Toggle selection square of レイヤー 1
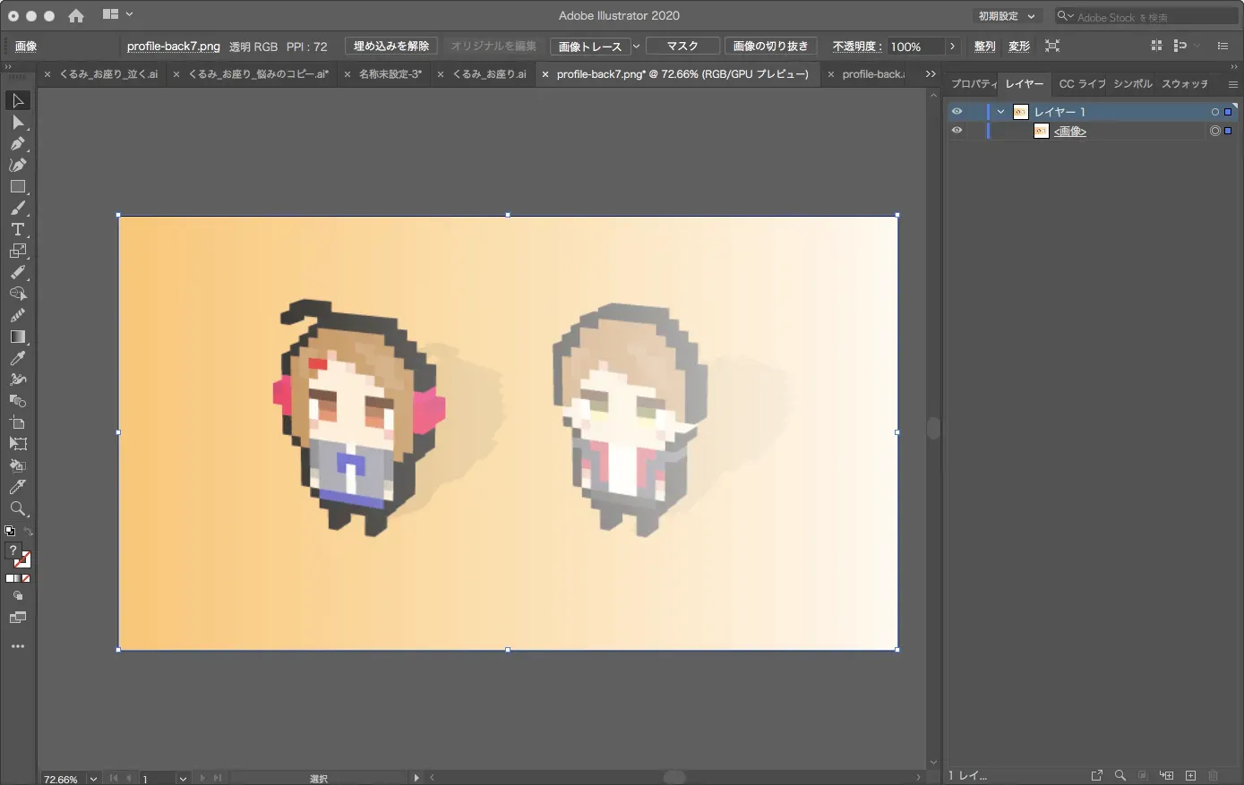The image size is (1244, 785). [1228, 112]
